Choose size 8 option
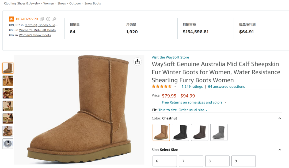The height and width of the screenshot is (168, 289). click(x=217, y=161)
